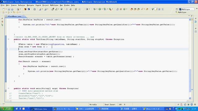Open the MyEclipse menu

point(54,5)
